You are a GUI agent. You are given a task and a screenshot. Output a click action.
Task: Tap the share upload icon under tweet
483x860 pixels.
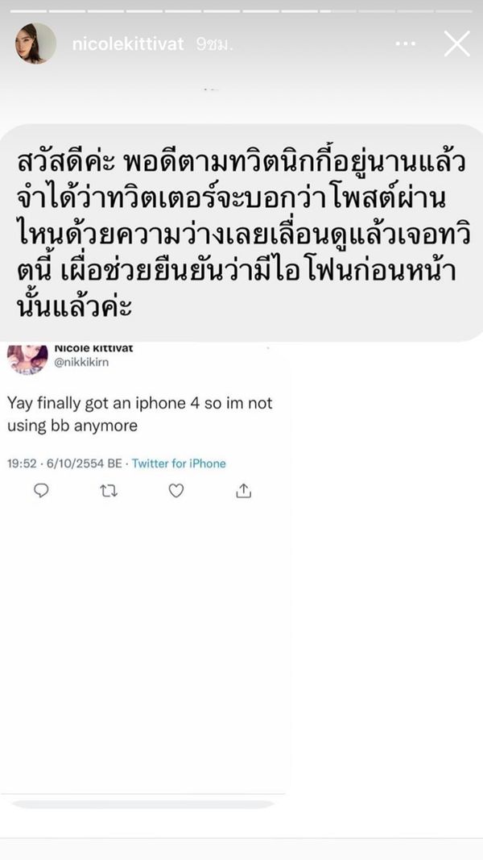tap(243, 490)
